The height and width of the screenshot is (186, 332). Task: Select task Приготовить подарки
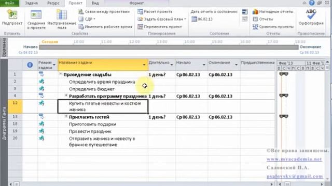click(92, 124)
